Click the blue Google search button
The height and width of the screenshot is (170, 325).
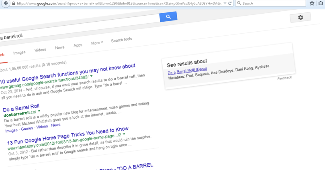[168, 17]
